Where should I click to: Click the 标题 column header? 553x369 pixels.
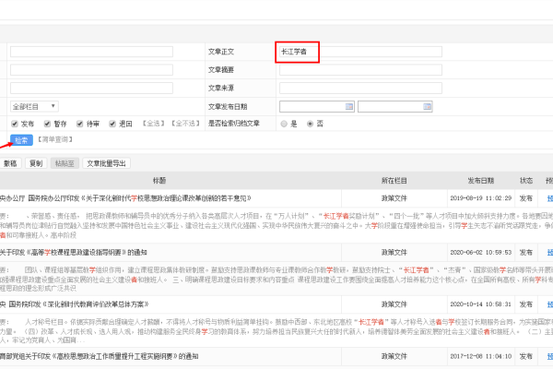point(159,181)
